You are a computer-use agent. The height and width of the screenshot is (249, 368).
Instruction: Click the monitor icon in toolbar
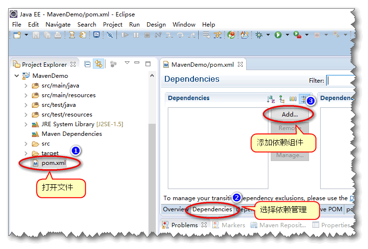(96, 35)
